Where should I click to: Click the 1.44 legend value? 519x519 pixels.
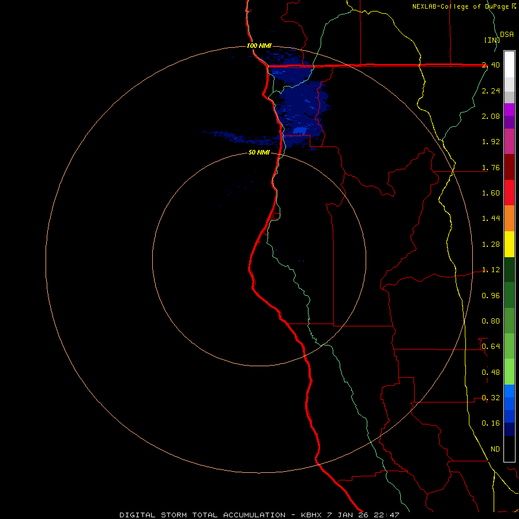[491, 219]
